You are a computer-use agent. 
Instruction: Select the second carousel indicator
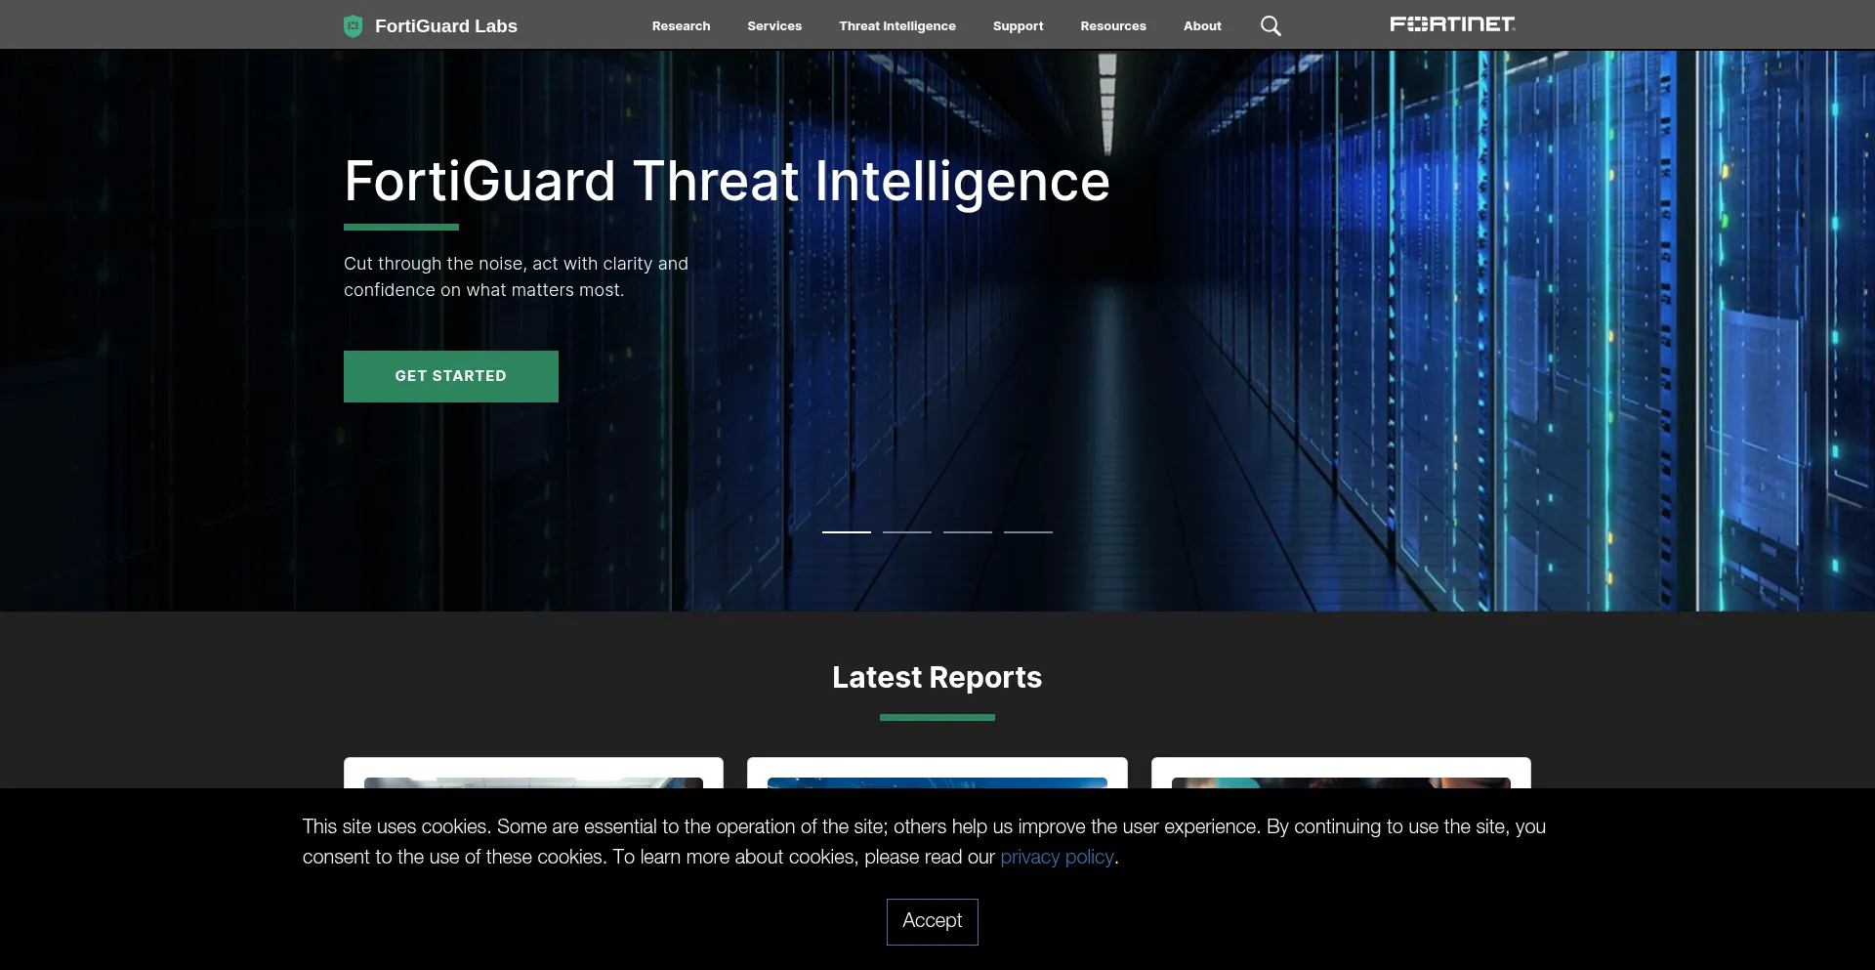(907, 532)
